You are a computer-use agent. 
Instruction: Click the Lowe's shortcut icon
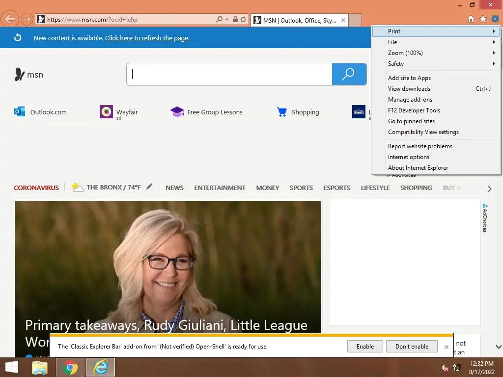[x=359, y=112]
